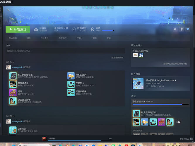Open the 点数商店 tab
Screen dimensions: 195x146
pyautogui.click(x=62, y=38)
